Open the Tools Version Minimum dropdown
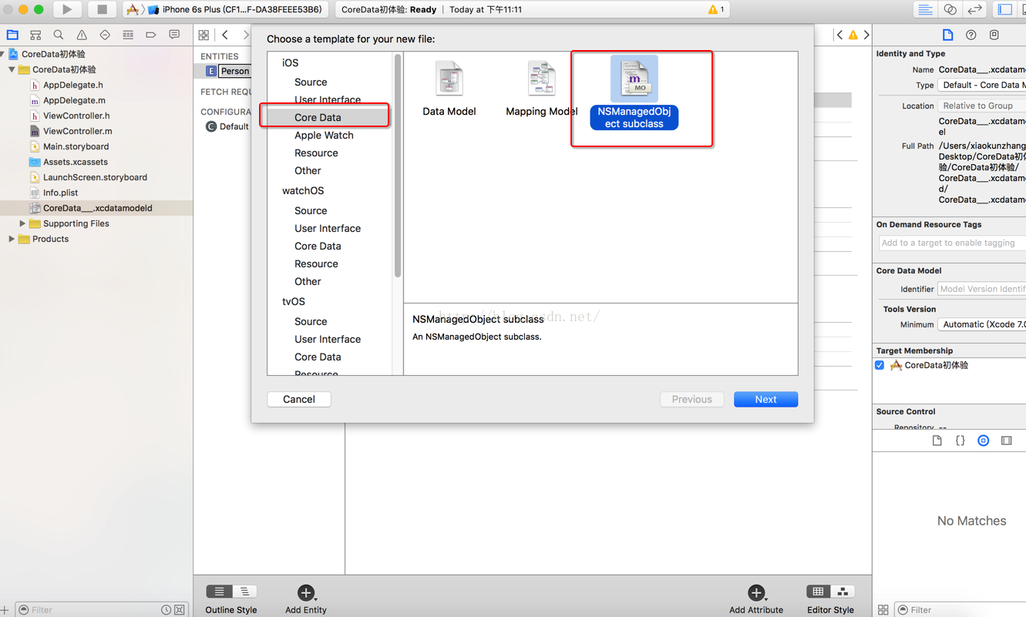This screenshot has height=617, width=1026. [x=981, y=324]
